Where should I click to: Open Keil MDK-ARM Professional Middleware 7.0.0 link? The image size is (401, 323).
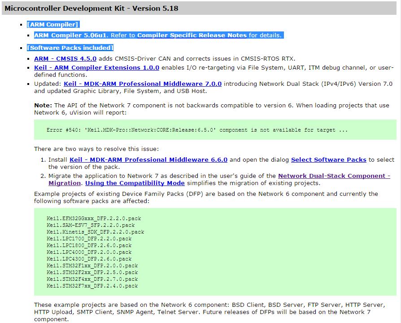click(143, 84)
